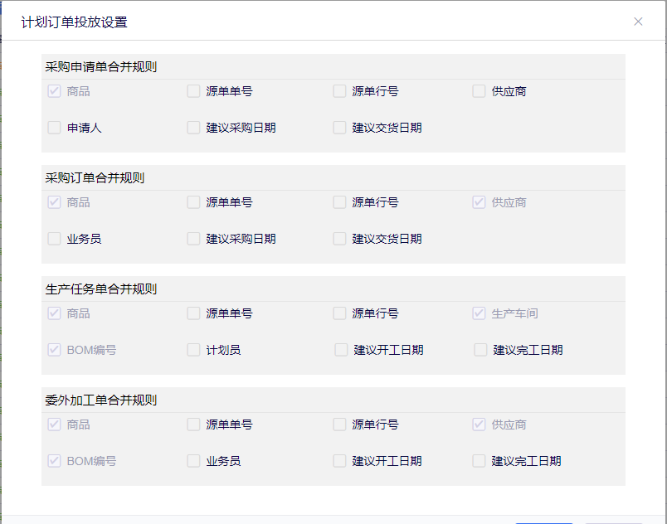667x524 pixels.
Task: Close the 计划订单投放设置 dialog
Action: [x=638, y=22]
